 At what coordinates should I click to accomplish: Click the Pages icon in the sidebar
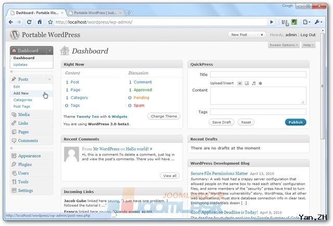coord(14,132)
